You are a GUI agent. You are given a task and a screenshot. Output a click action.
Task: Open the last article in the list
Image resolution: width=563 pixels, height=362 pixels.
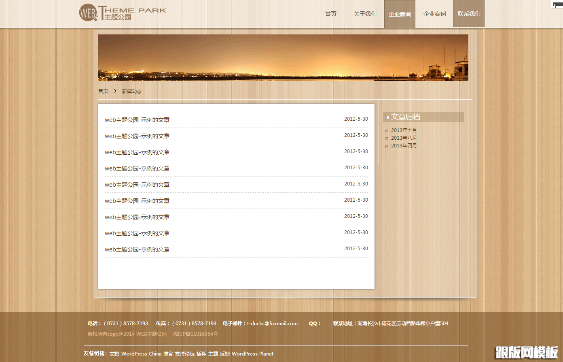coord(137,249)
